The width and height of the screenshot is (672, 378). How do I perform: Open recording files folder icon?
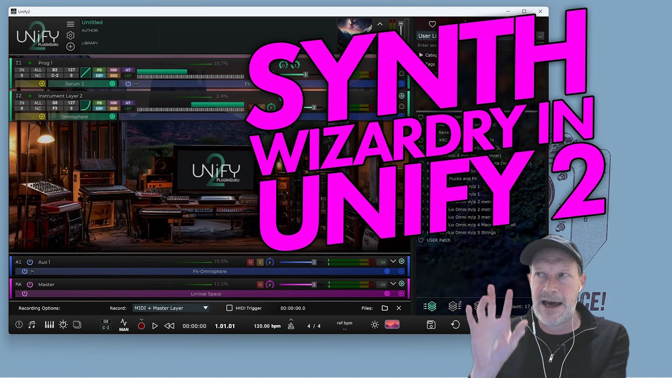point(385,308)
